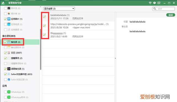Toggle the 日历 (3007) checkbox
Screen dimensions: 177x102
(x=6, y=53)
